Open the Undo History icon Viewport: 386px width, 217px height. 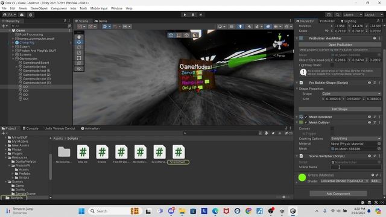[x=329, y=14]
